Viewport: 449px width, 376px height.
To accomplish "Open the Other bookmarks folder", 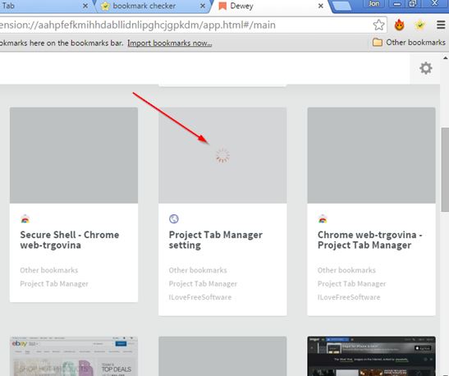I will [409, 43].
